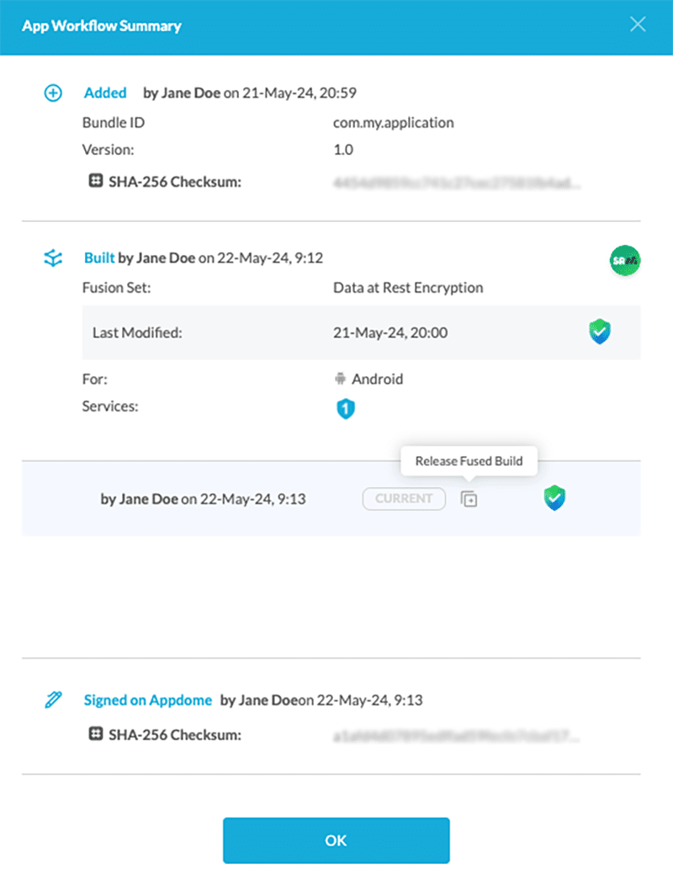Click the Services shield badge with 1

[x=346, y=409]
